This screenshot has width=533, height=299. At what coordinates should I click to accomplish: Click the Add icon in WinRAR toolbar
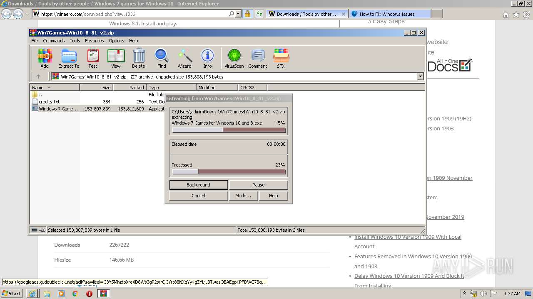pos(45,58)
